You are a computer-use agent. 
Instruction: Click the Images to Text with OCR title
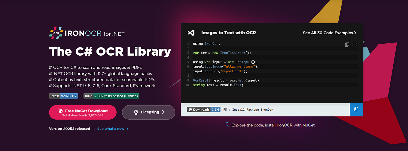pos(229,33)
